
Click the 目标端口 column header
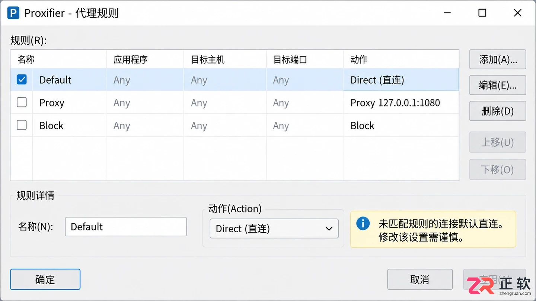click(x=305, y=59)
